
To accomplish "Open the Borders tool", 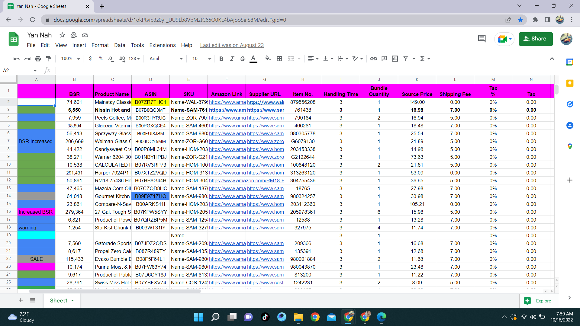I will (279, 59).
